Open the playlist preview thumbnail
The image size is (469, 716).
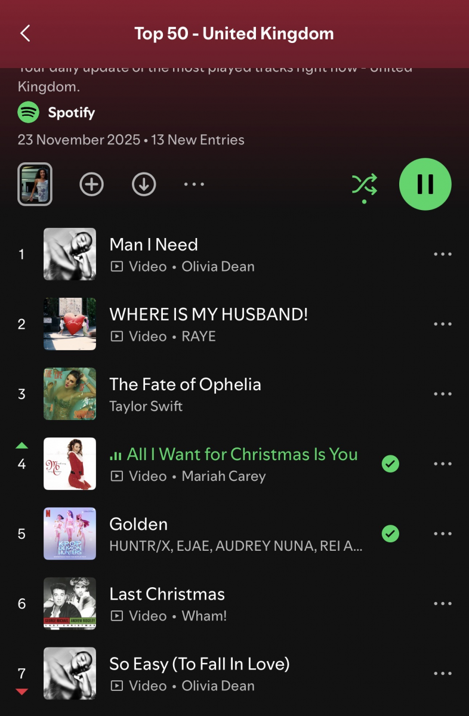(35, 184)
